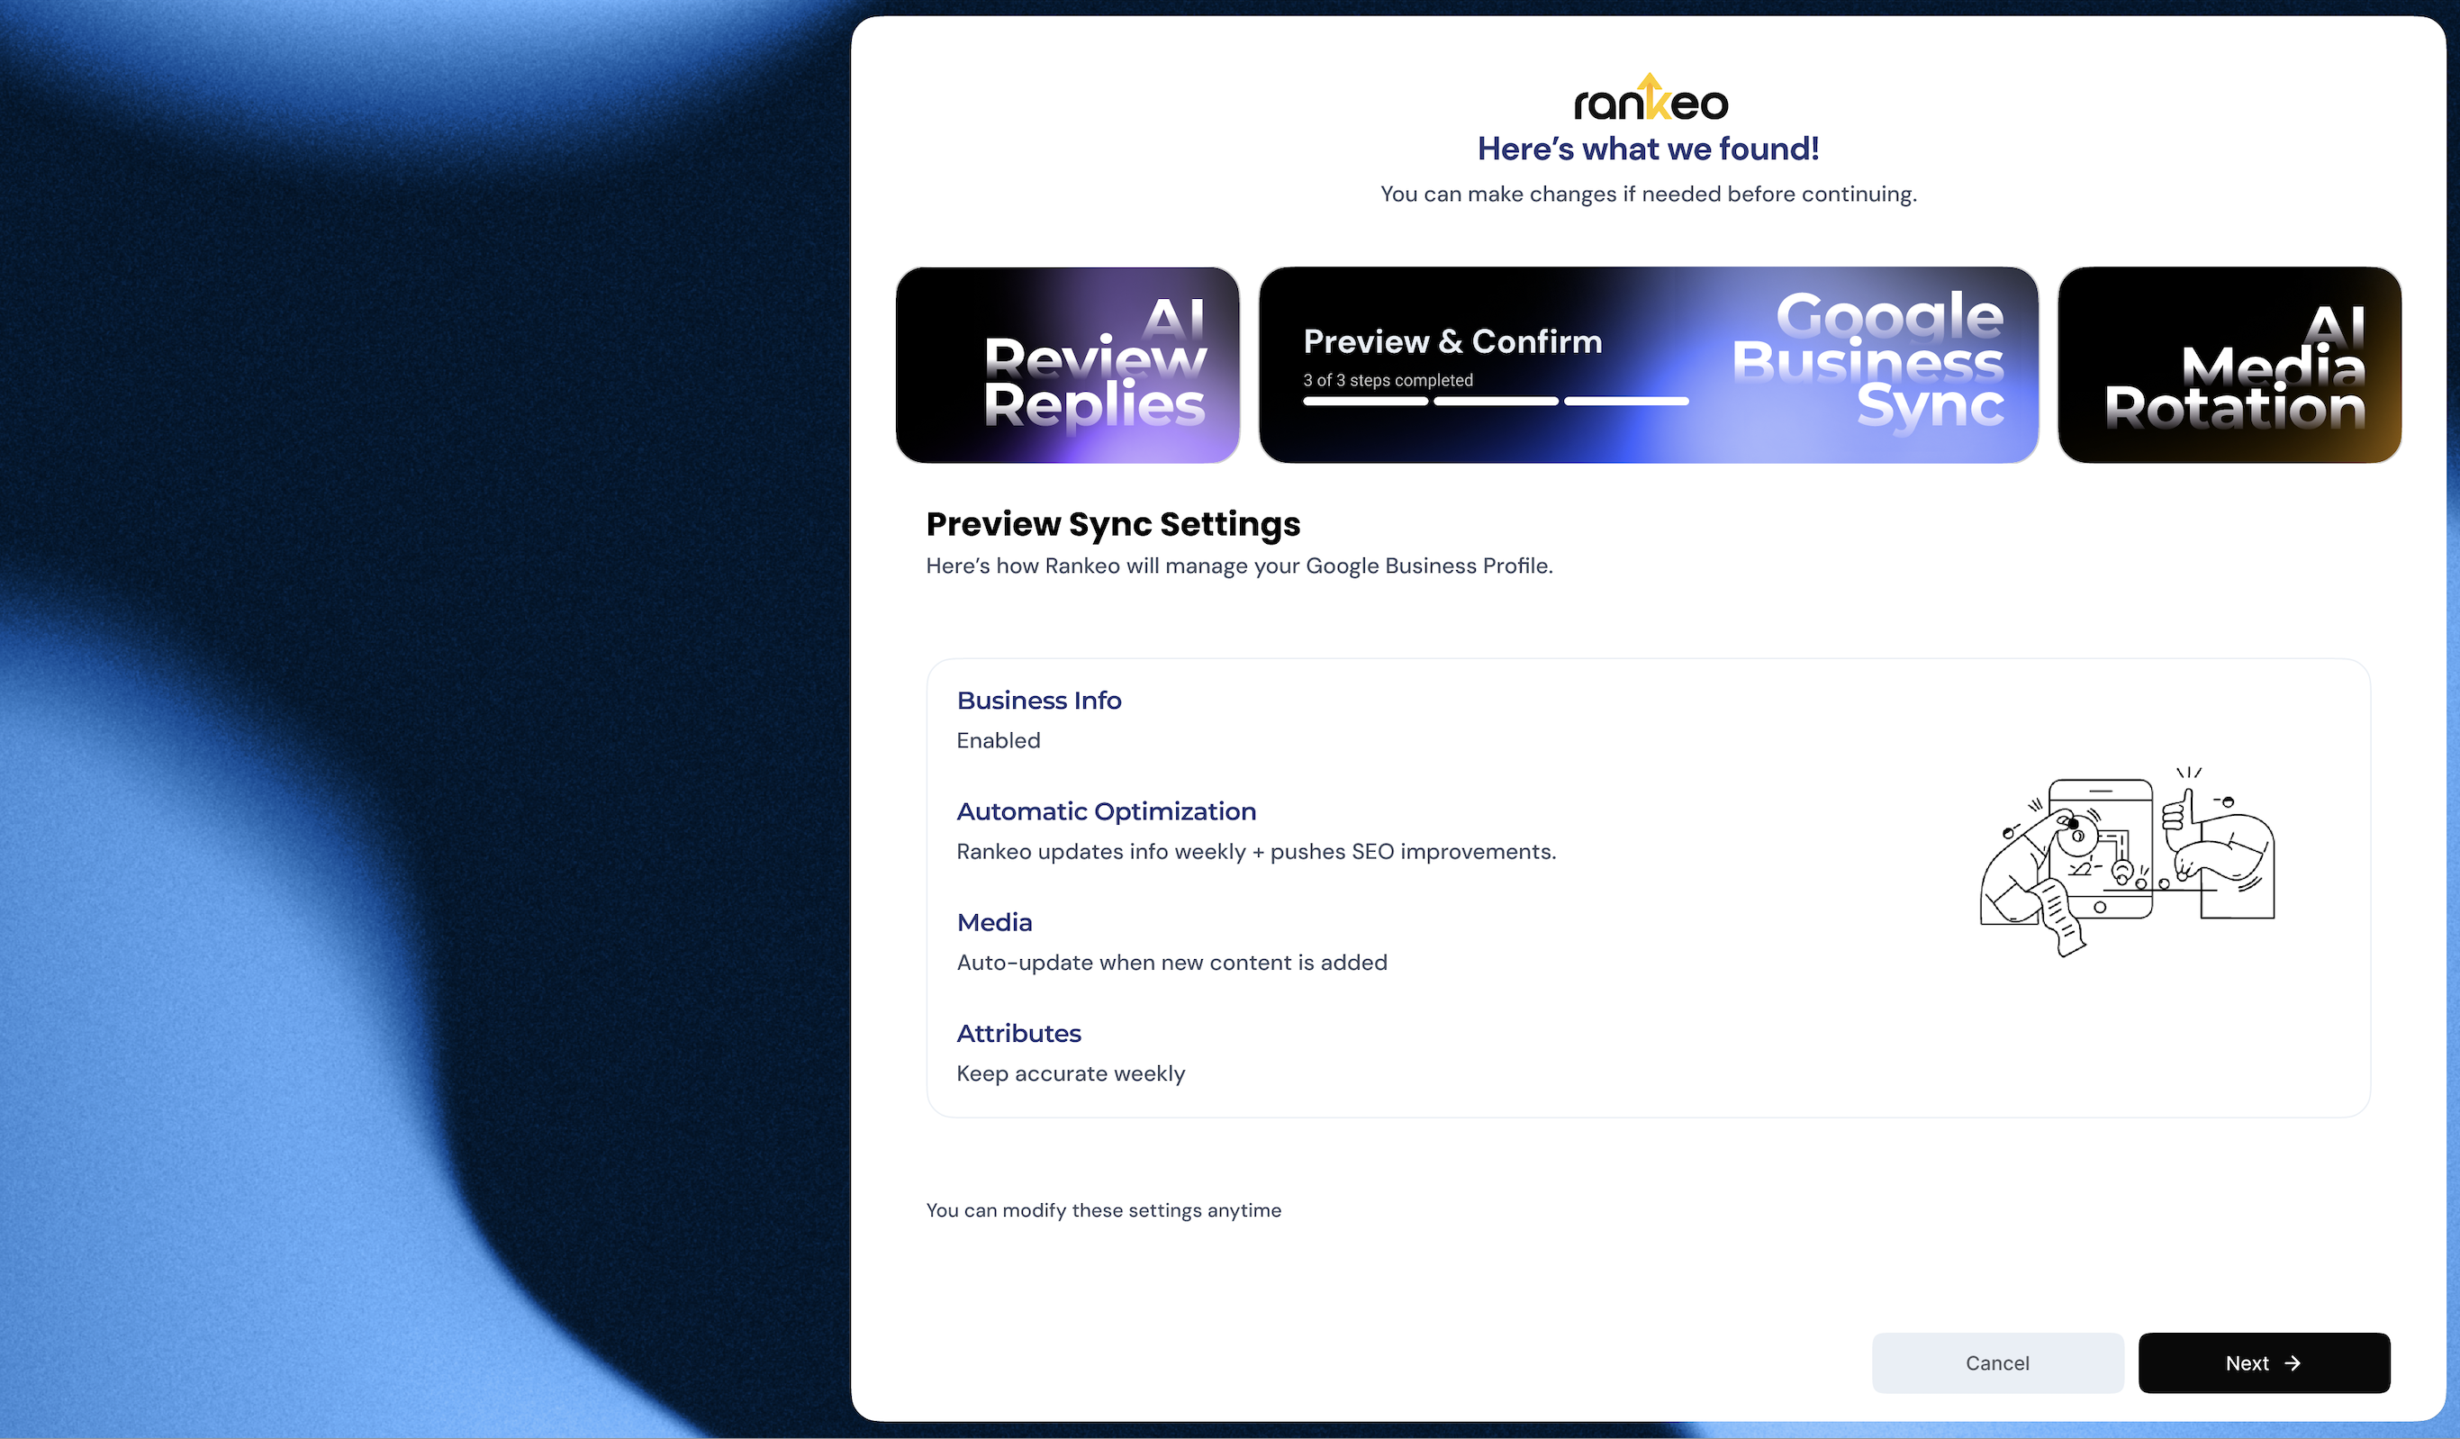Image resolution: width=2460 pixels, height=1439 pixels.
Task: Click "3 of 3 steps completed" text
Action: point(1388,380)
